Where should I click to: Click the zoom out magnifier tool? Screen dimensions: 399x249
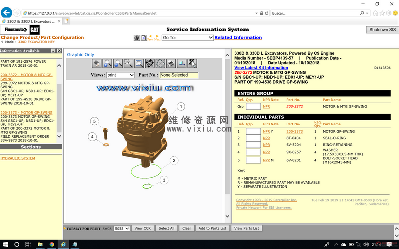[118, 63]
